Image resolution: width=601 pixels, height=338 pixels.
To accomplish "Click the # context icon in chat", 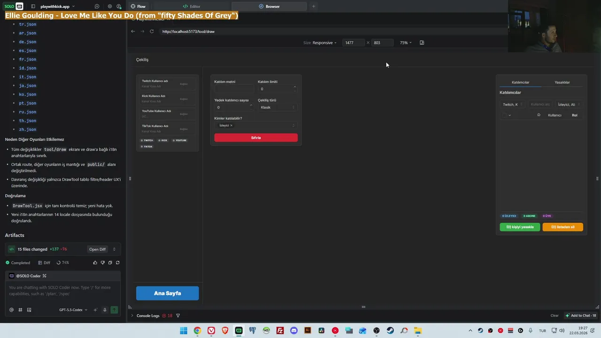I will click(x=20, y=310).
